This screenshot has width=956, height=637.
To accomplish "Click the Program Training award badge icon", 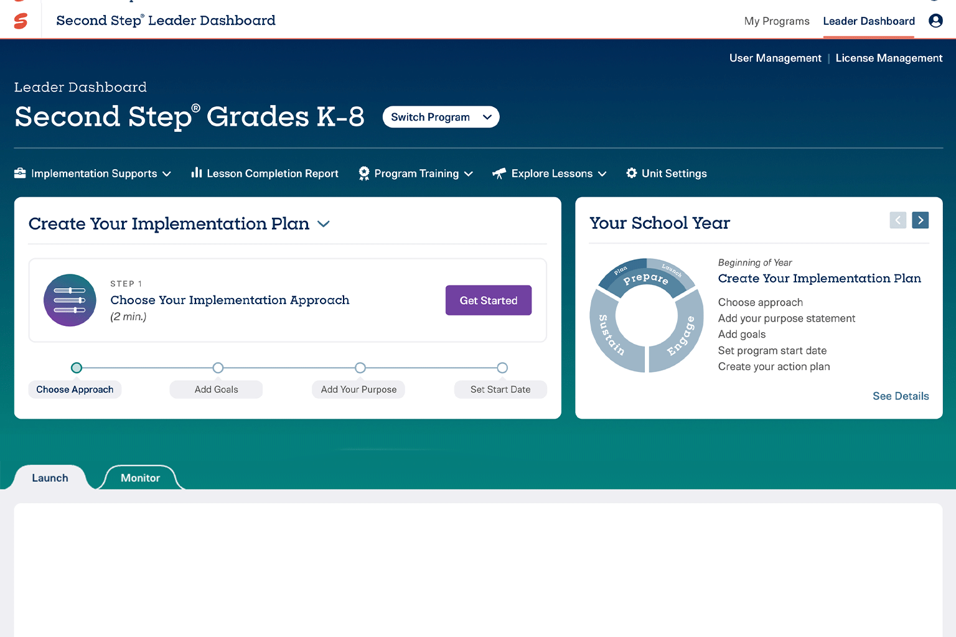I will click(x=364, y=173).
